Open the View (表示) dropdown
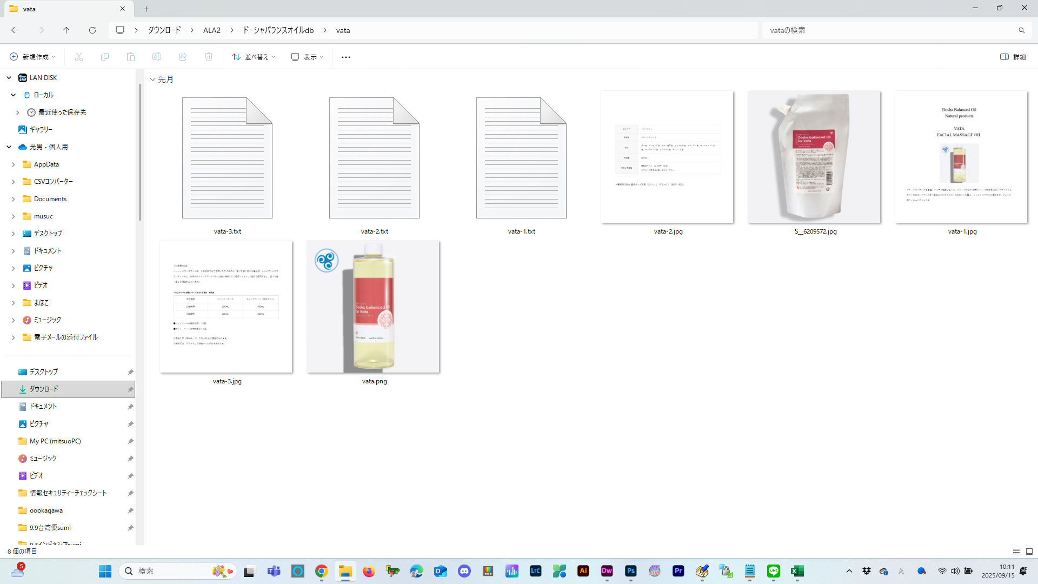The width and height of the screenshot is (1038, 584). click(307, 57)
